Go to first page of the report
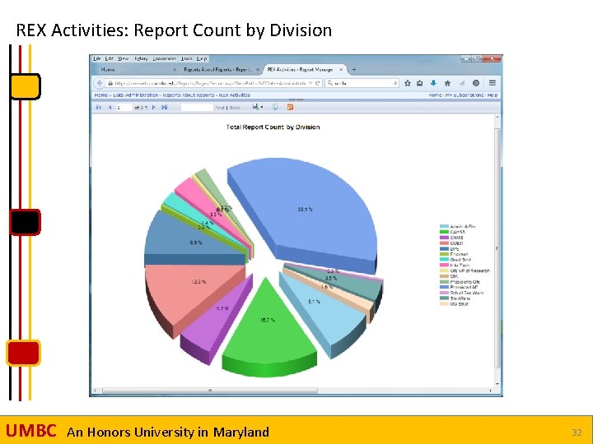Image resolution: width=593 pixels, height=444 pixels. pyautogui.click(x=99, y=108)
